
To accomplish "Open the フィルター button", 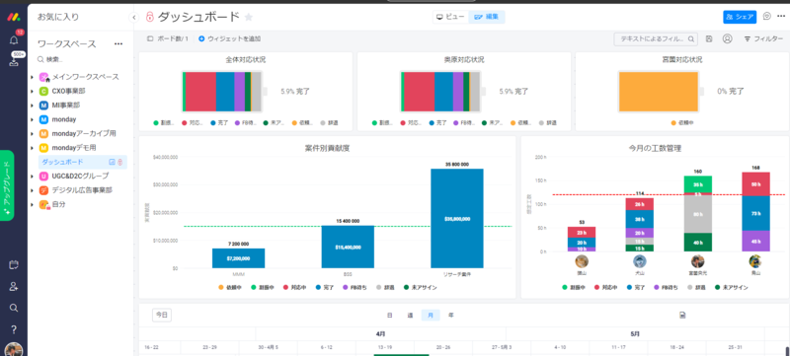I will coord(763,38).
